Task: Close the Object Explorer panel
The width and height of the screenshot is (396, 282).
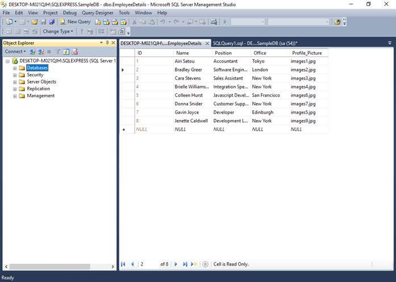Action: tap(114, 43)
